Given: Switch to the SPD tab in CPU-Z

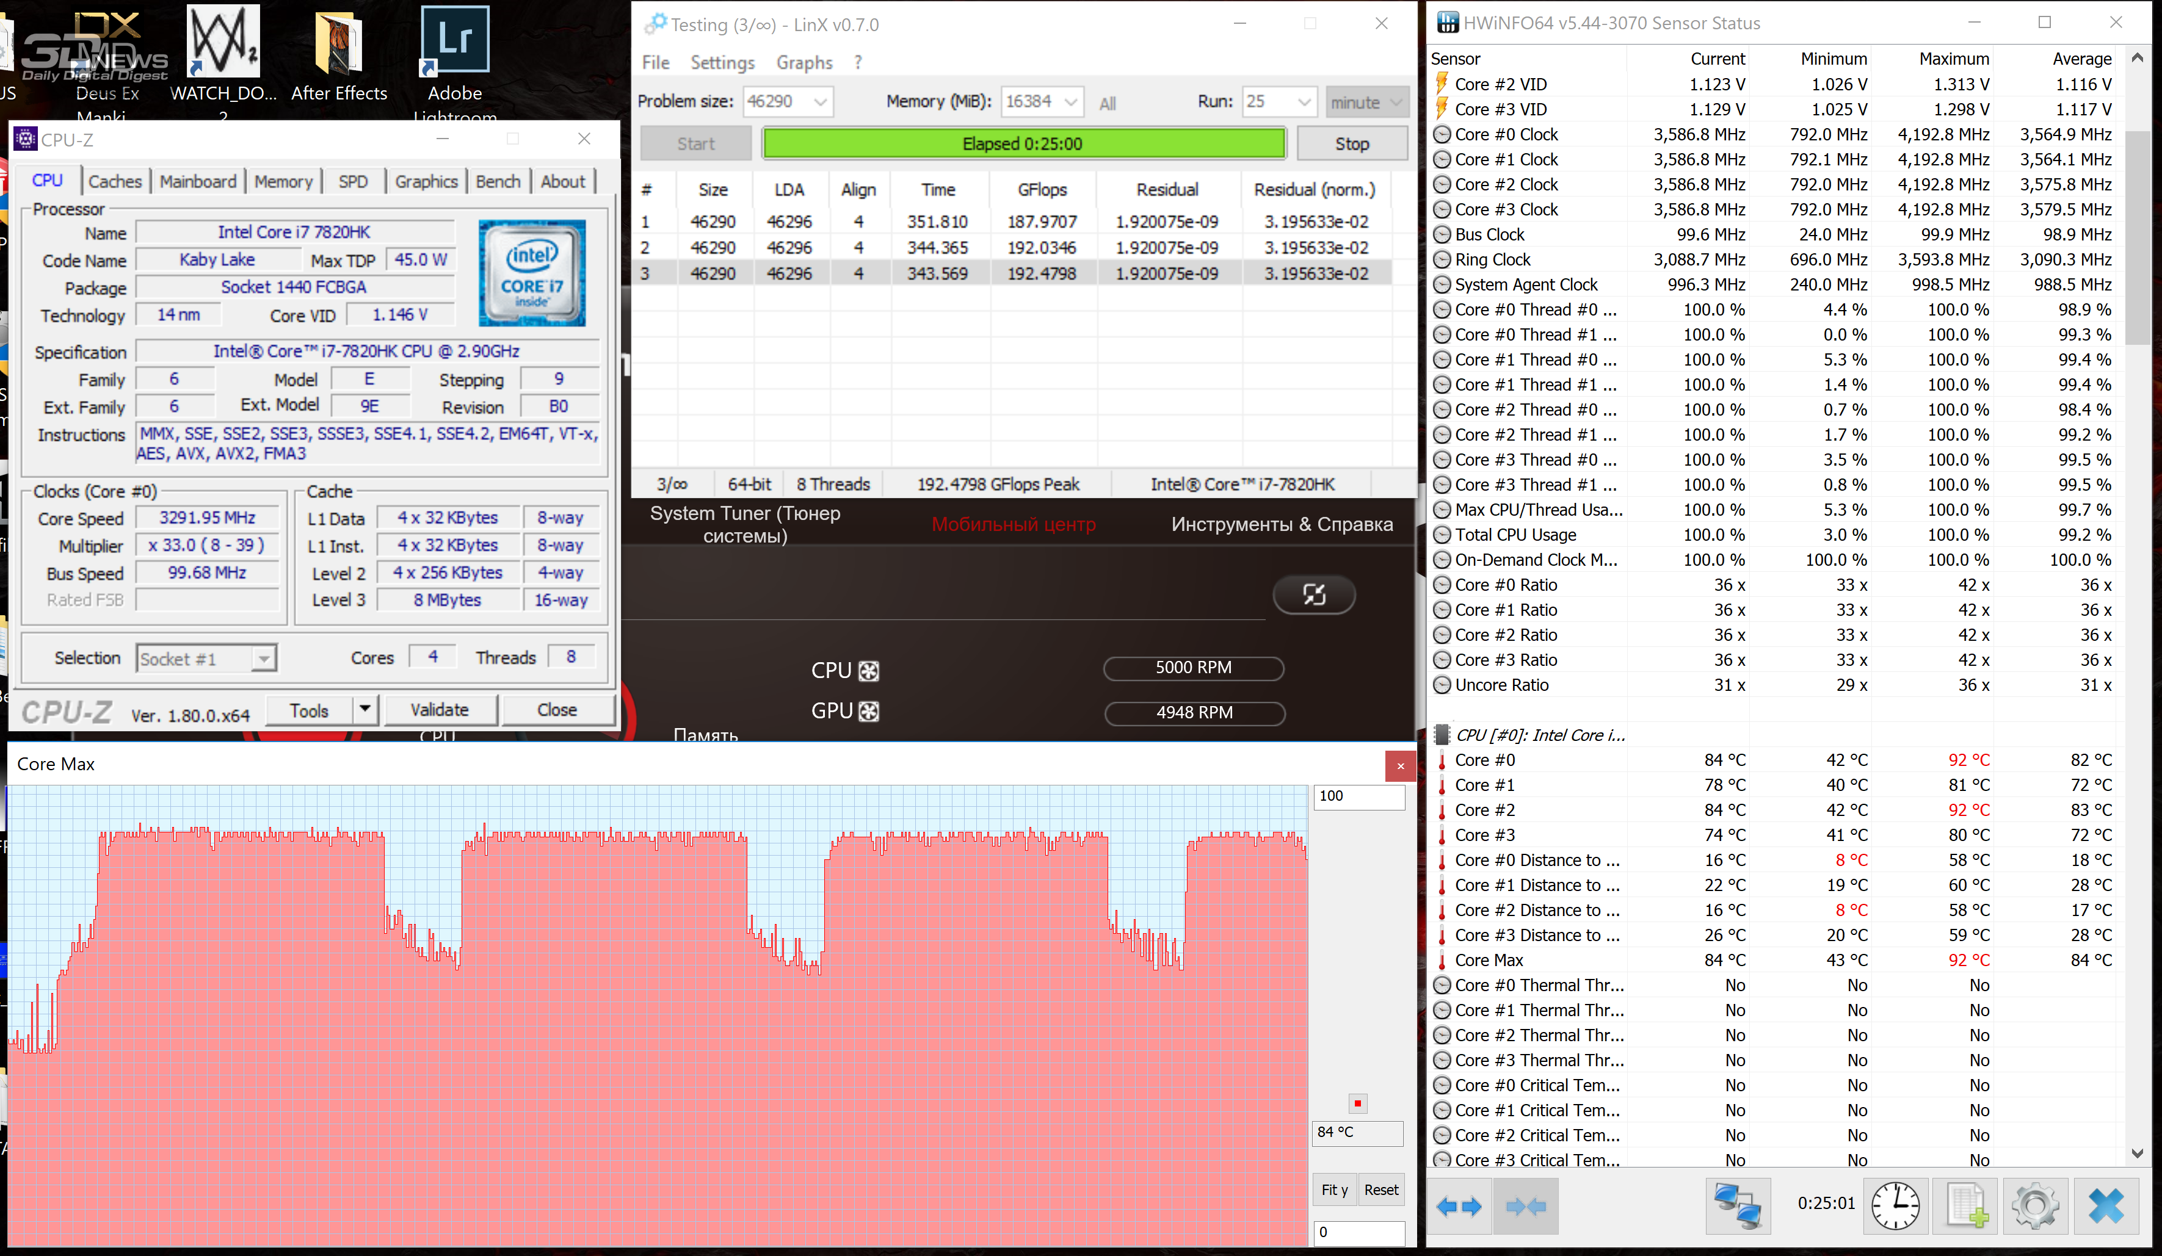Looking at the screenshot, I should pos(353,182).
